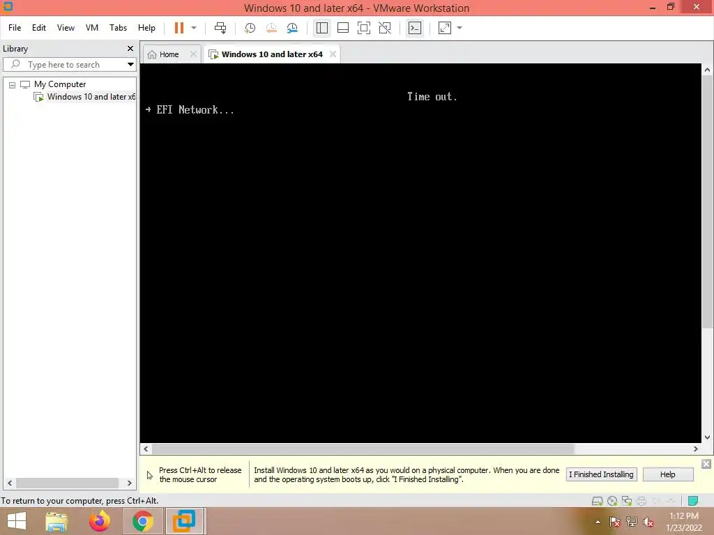Open File Explorer from the taskbar
The height and width of the screenshot is (535, 714).
56,521
